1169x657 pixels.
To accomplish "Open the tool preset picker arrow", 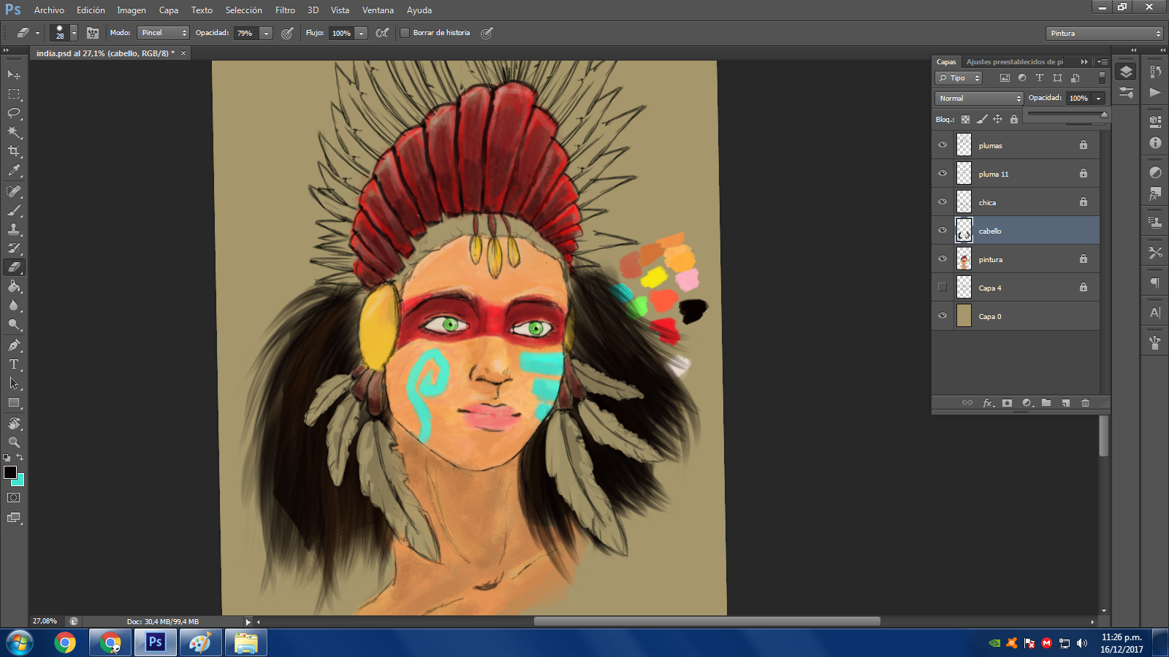I will pos(37,33).
